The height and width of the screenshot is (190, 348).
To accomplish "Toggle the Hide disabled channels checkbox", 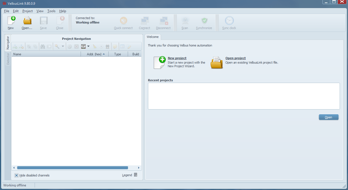I will pos(16,175).
